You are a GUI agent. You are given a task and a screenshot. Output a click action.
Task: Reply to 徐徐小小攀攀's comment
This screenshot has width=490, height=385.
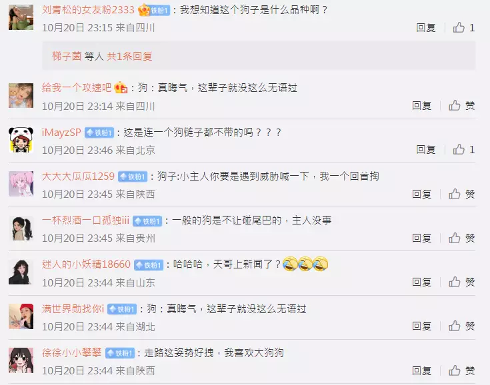coord(421,370)
